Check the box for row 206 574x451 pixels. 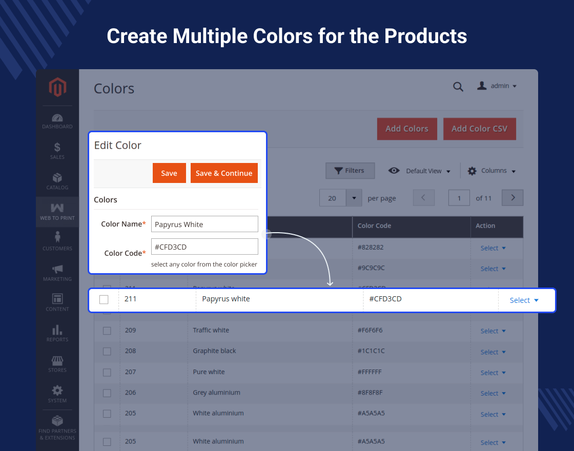tap(107, 393)
